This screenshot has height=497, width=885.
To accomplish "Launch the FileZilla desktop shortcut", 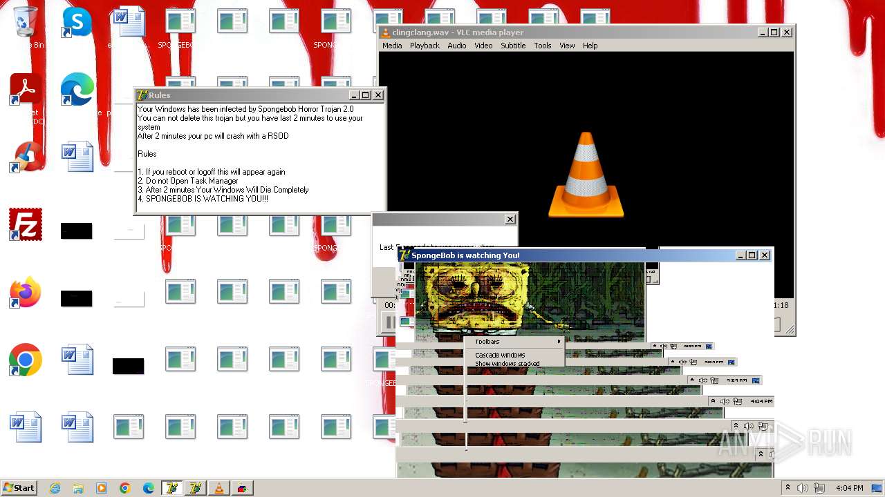I will click(x=26, y=224).
